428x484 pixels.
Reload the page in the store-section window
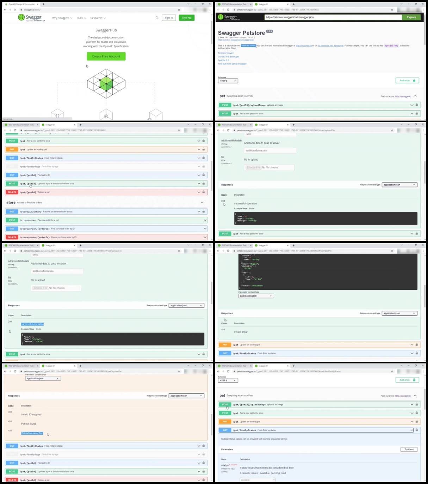click(15, 130)
